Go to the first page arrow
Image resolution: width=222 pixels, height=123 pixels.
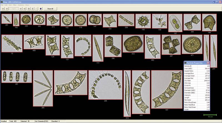pos(3,9)
